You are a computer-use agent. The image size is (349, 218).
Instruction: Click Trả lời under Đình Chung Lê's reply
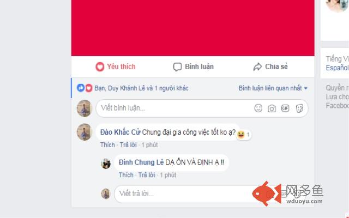tap(147, 175)
